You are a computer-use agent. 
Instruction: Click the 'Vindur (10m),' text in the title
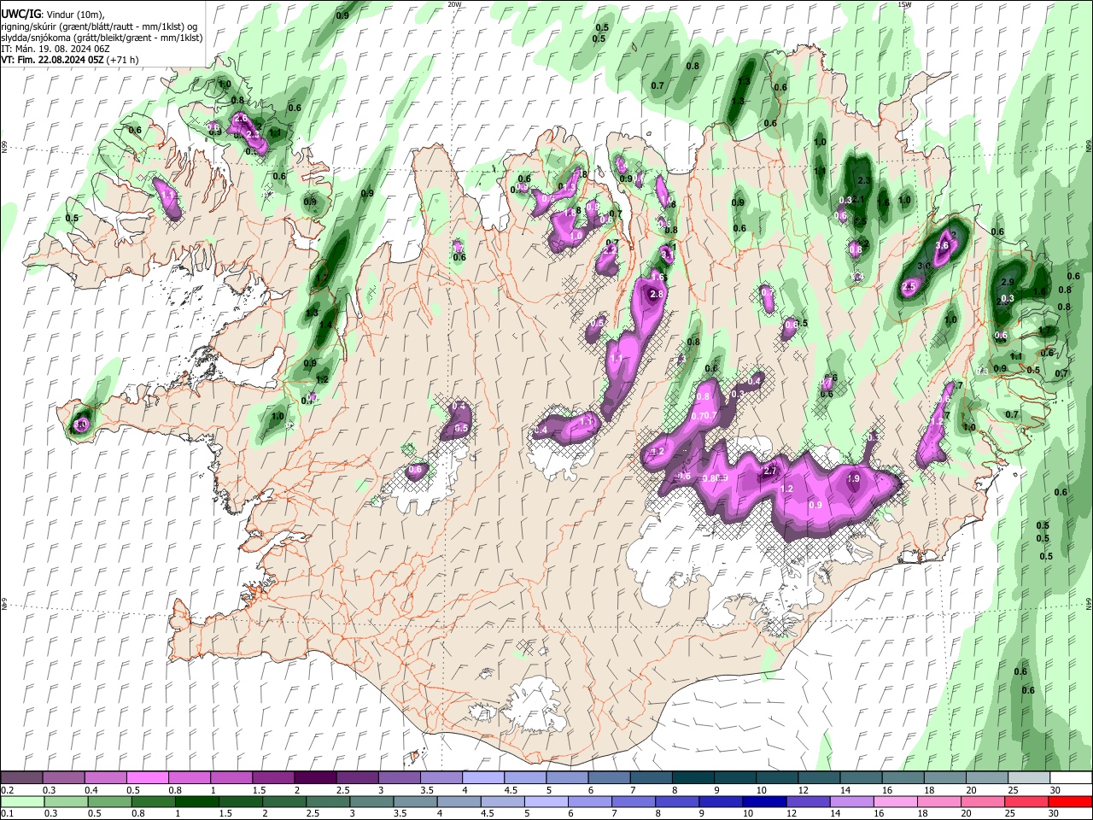pyautogui.click(x=75, y=15)
